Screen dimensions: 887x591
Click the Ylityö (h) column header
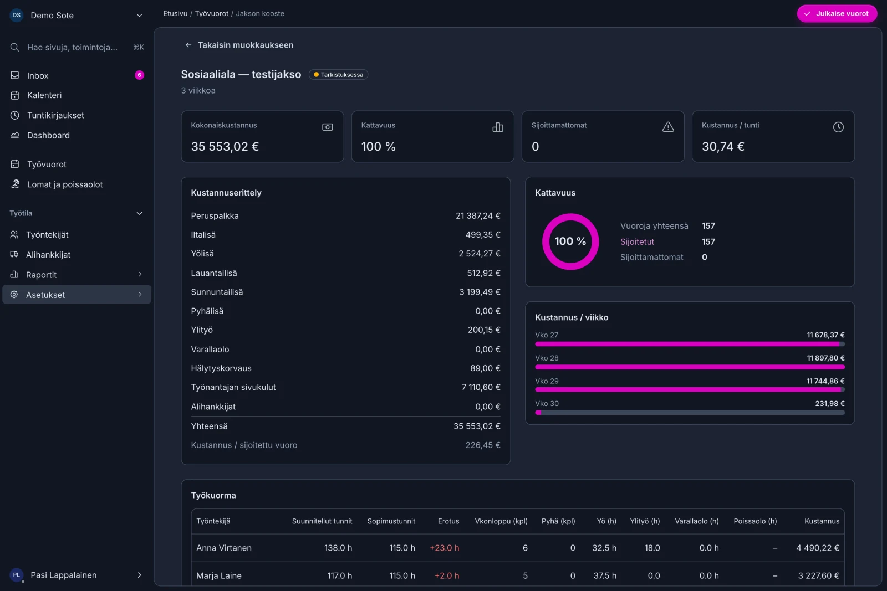pyautogui.click(x=645, y=521)
